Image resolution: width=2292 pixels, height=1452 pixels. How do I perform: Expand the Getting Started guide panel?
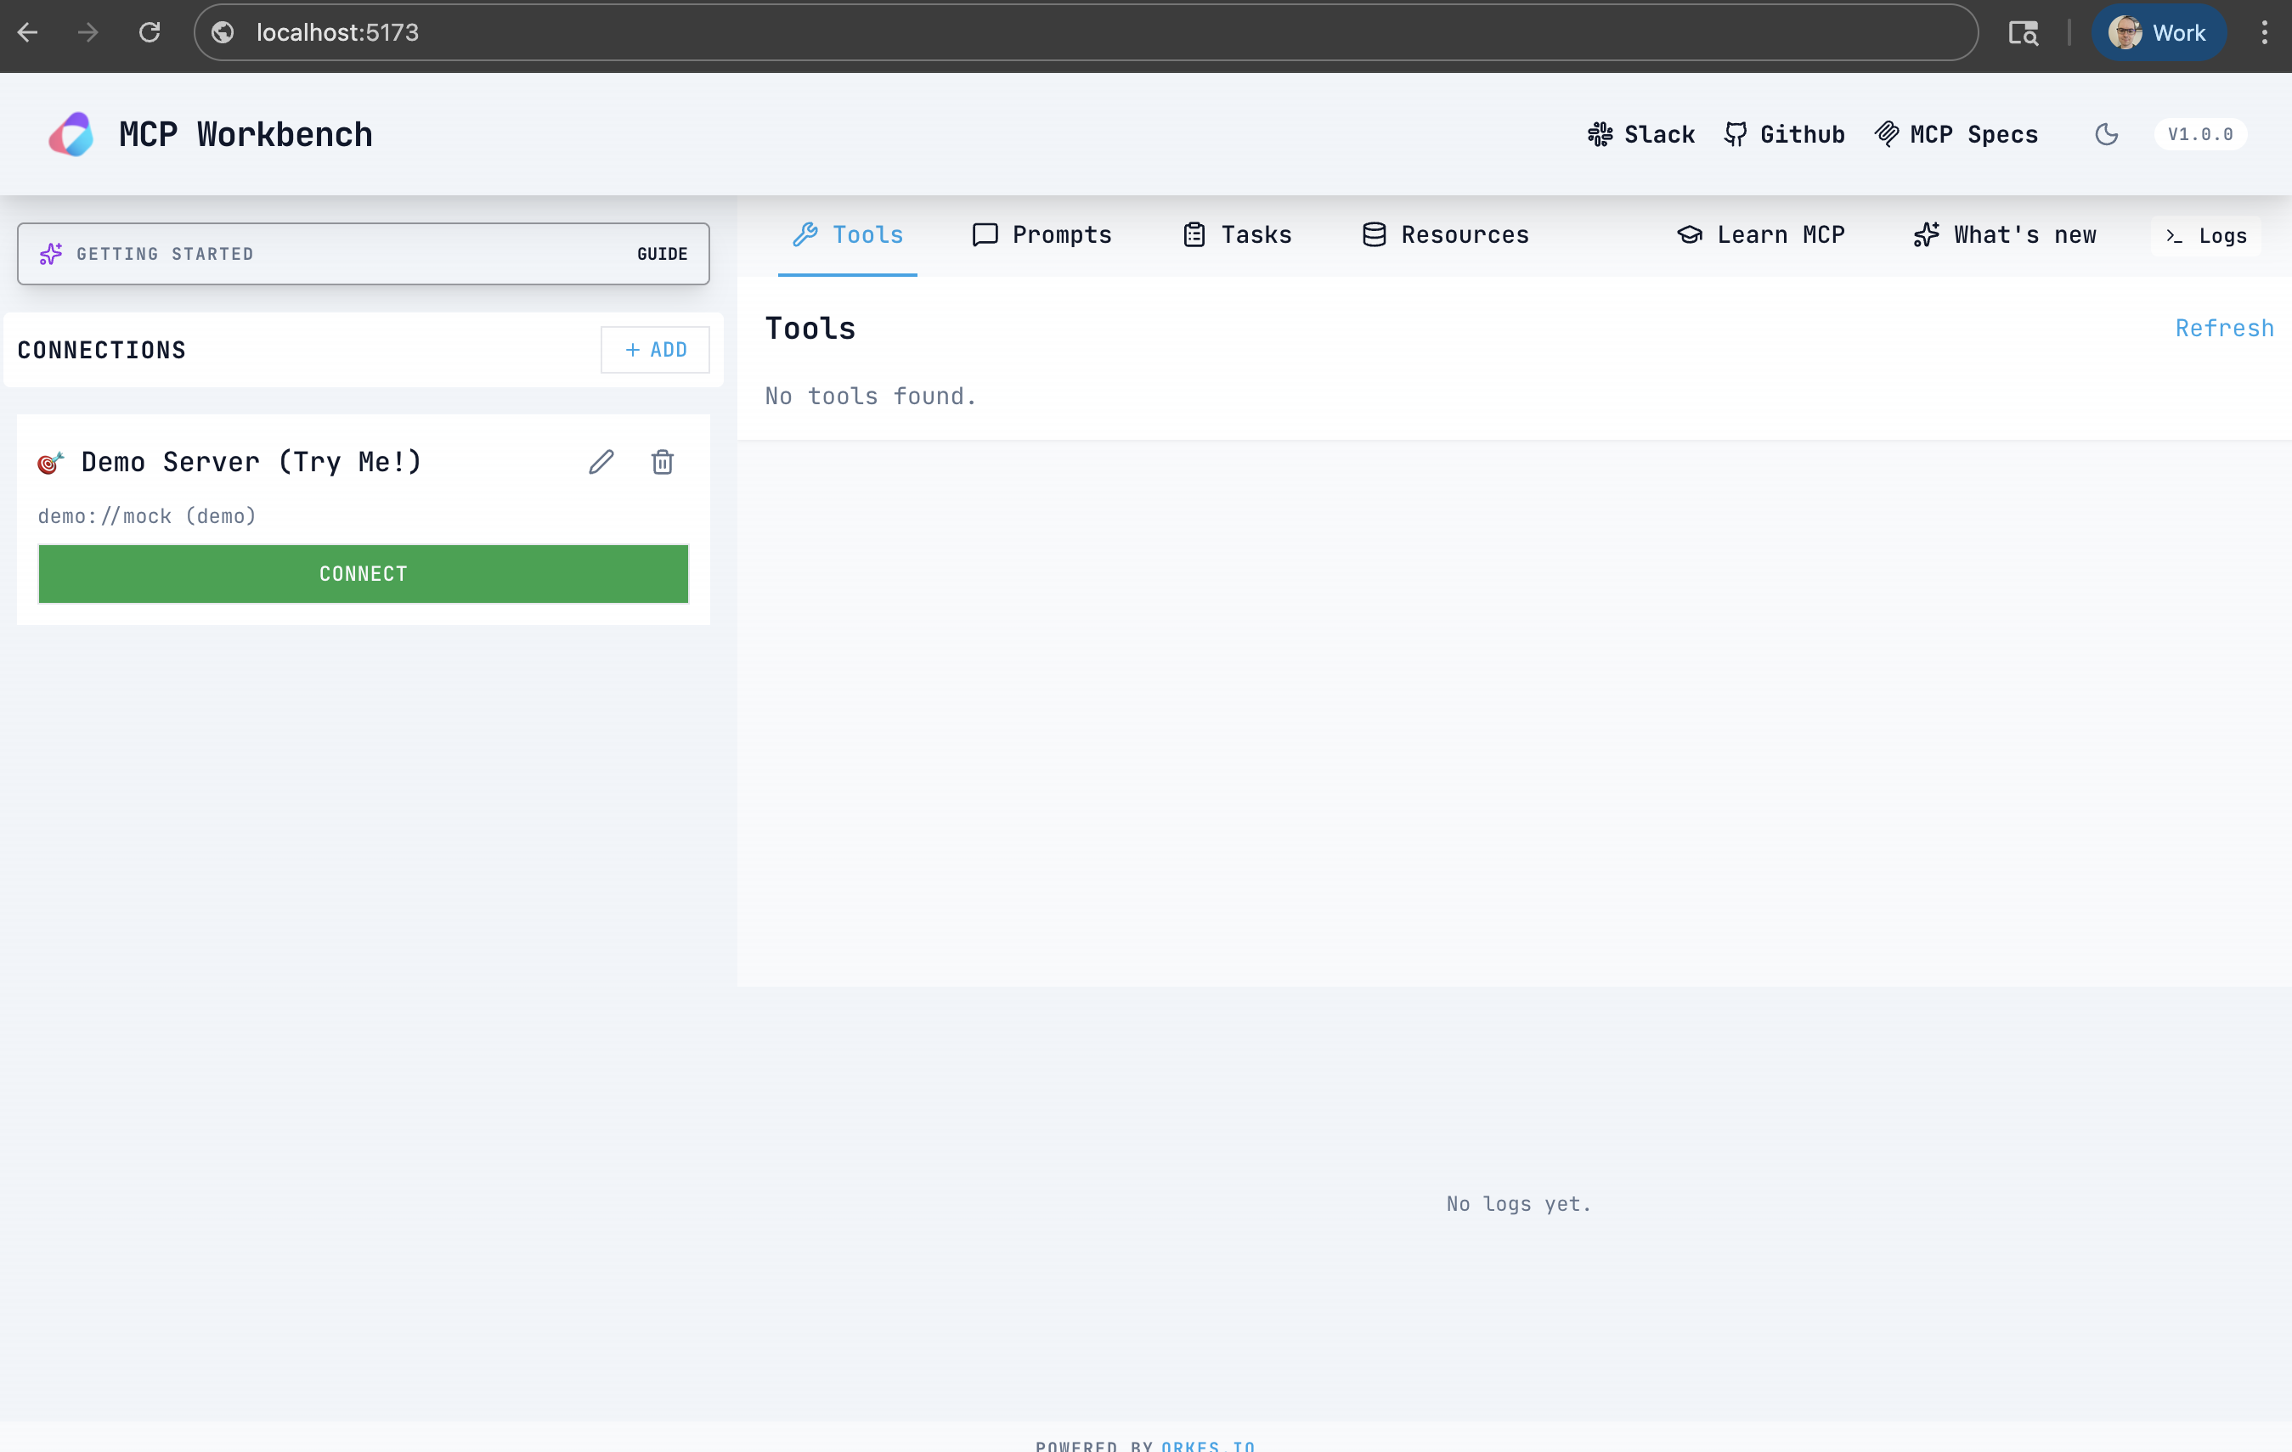[363, 254]
